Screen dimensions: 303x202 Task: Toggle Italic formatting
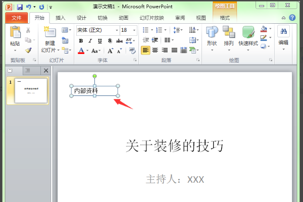(90, 41)
